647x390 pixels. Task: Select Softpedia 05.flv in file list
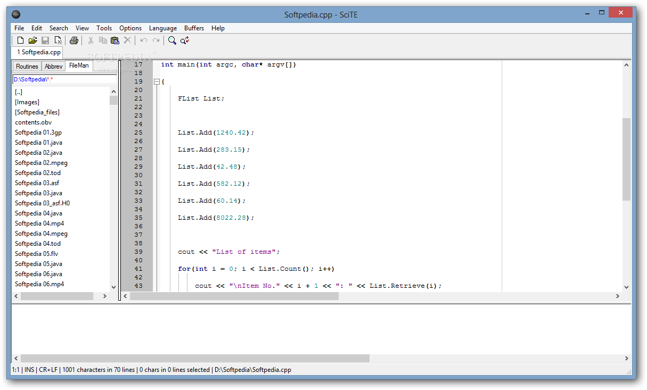click(37, 254)
